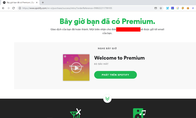Click the URL address field
196x118 pixels.
click(86, 8)
